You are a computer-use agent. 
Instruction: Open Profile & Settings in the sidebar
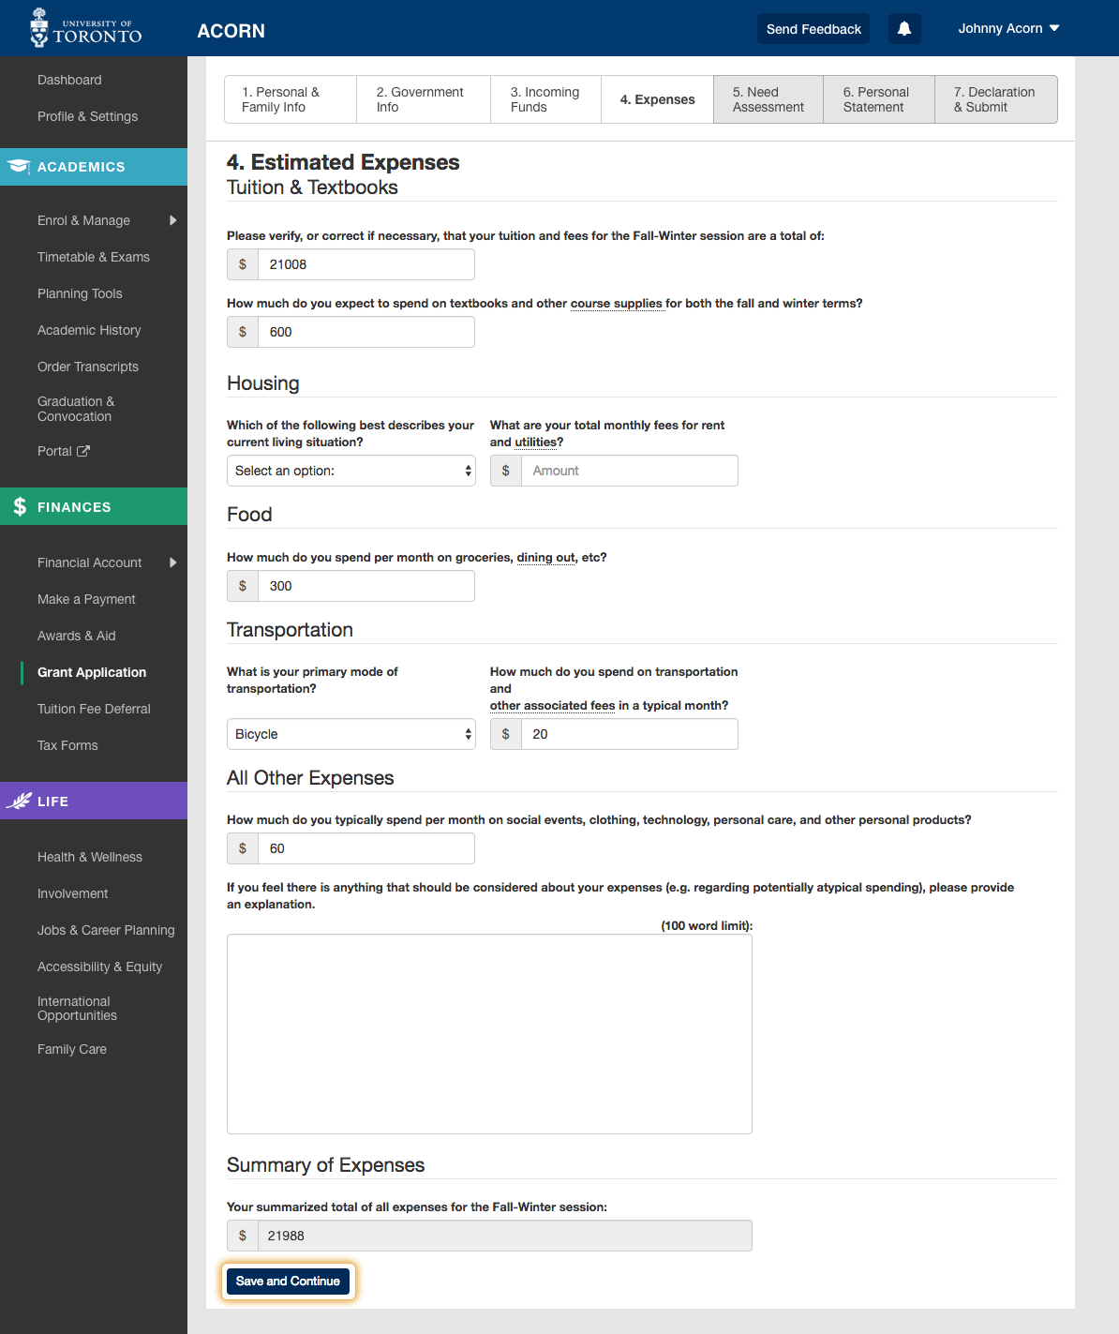87,116
